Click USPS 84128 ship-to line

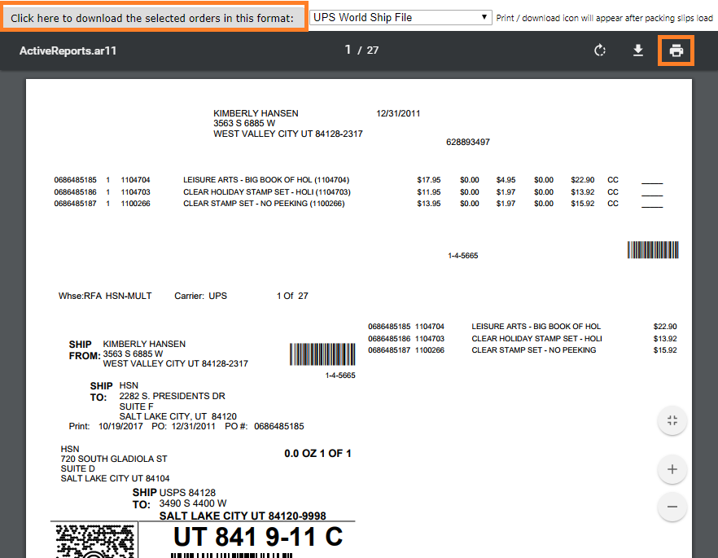[x=187, y=493]
